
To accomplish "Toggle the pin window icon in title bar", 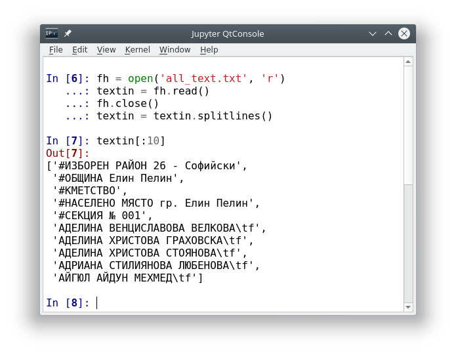I will pyautogui.click(x=68, y=33).
